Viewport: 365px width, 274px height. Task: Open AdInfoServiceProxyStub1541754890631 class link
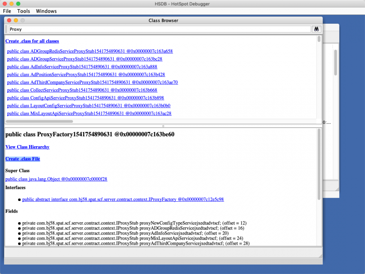point(82,66)
